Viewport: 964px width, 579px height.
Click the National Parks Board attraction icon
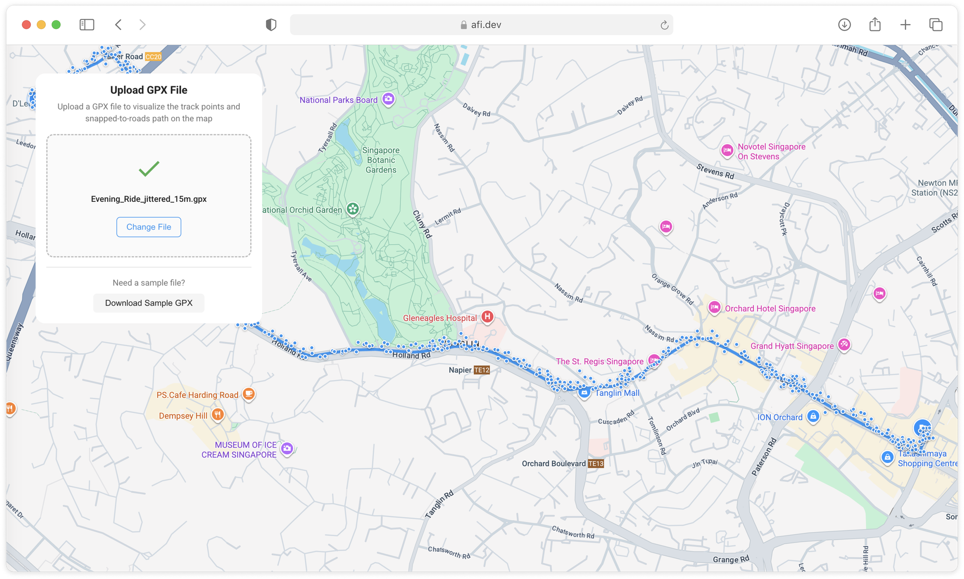point(388,100)
